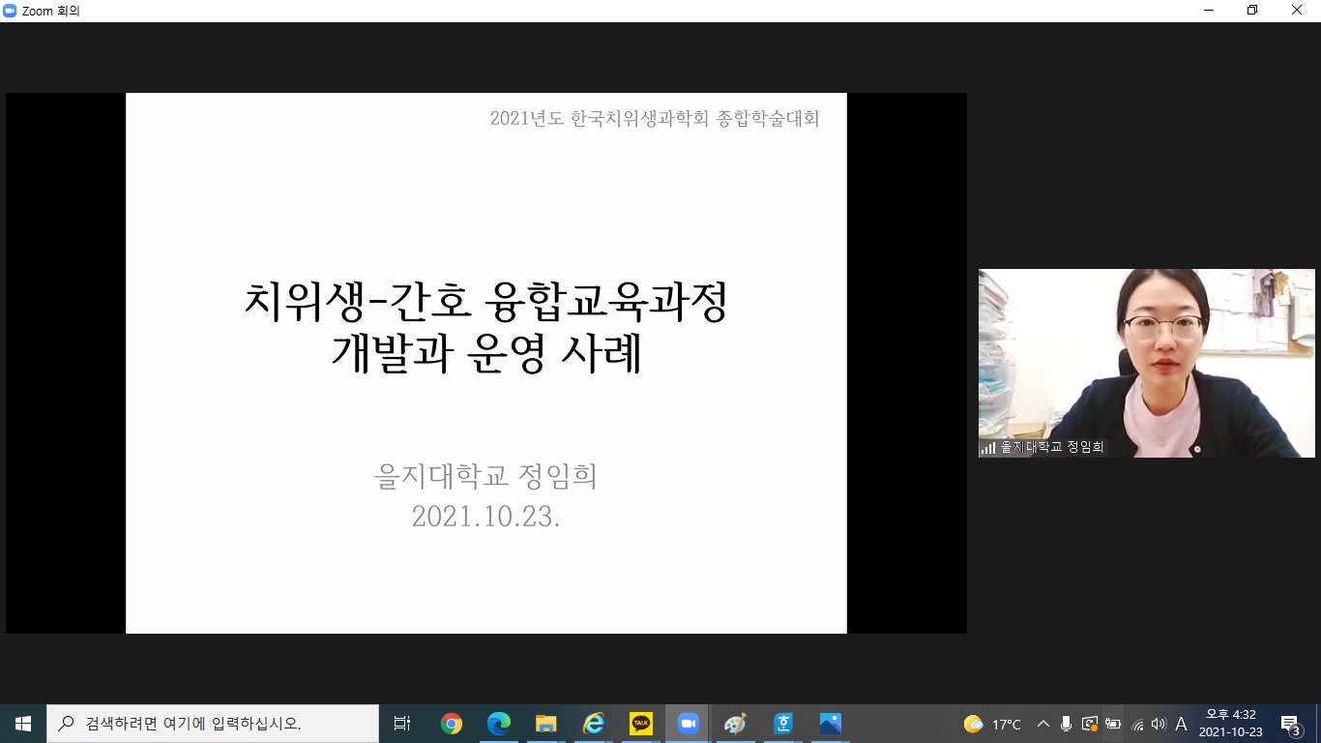The height and width of the screenshot is (743, 1321).
Task: Click the name label 을지대학교 정임회
Action: [x=1052, y=447]
